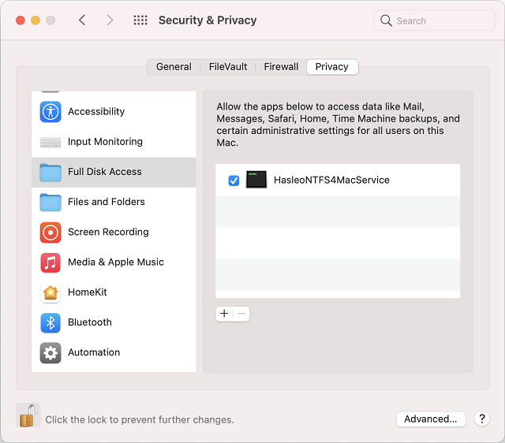Select Media & Apple Music icon
505x443 pixels.
(50, 262)
